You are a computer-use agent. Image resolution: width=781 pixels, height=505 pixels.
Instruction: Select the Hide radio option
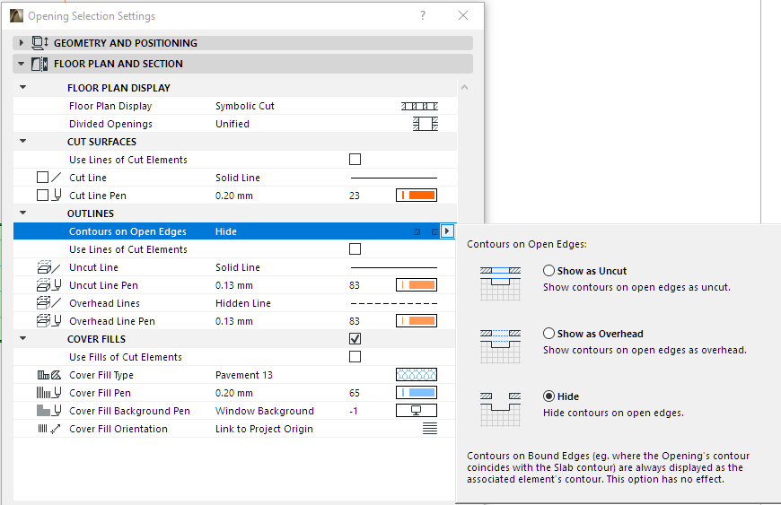[x=548, y=396]
